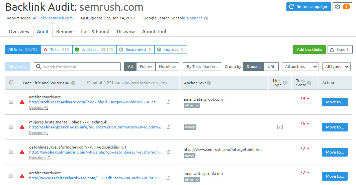Image resolution: width=356 pixels, height=185 pixels.
Task: Click image link type icon in technosb row
Action: pyautogui.click(x=280, y=127)
